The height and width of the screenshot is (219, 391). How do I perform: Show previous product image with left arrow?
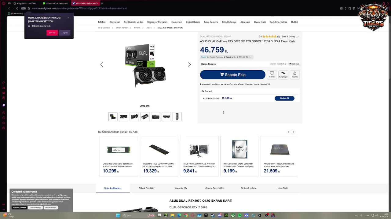coord(102,64)
